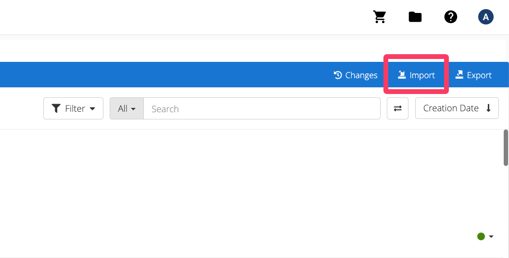The width and height of the screenshot is (509, 258).
Task: Click the Import arrow icon
Action: pos(402,75)
